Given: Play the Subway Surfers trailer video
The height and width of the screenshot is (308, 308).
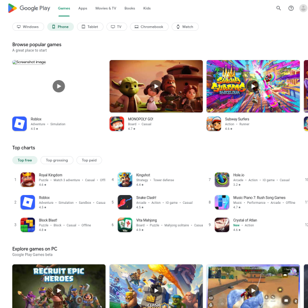Looking at the screenshot, I should [253, 86].
